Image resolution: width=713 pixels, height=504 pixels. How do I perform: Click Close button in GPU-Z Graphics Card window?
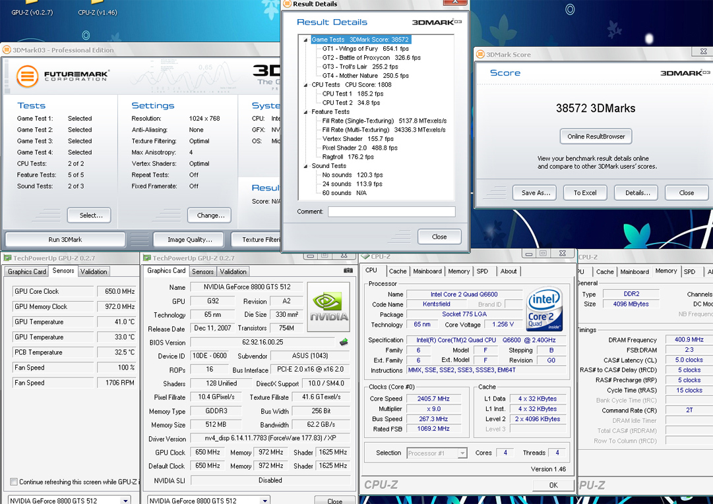point(334,500)
